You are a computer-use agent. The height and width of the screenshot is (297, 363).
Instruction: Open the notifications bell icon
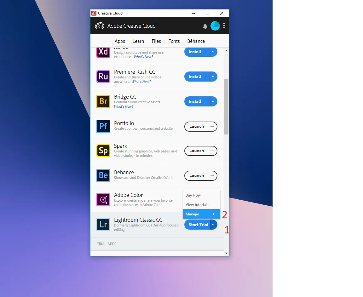[205, 26]
